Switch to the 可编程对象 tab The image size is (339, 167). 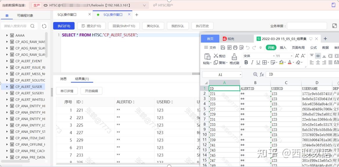click(25, 16)
